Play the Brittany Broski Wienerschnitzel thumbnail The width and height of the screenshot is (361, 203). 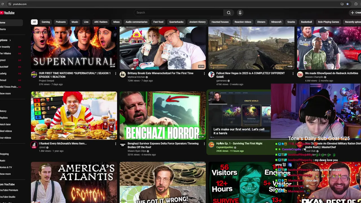coord(163,48)
